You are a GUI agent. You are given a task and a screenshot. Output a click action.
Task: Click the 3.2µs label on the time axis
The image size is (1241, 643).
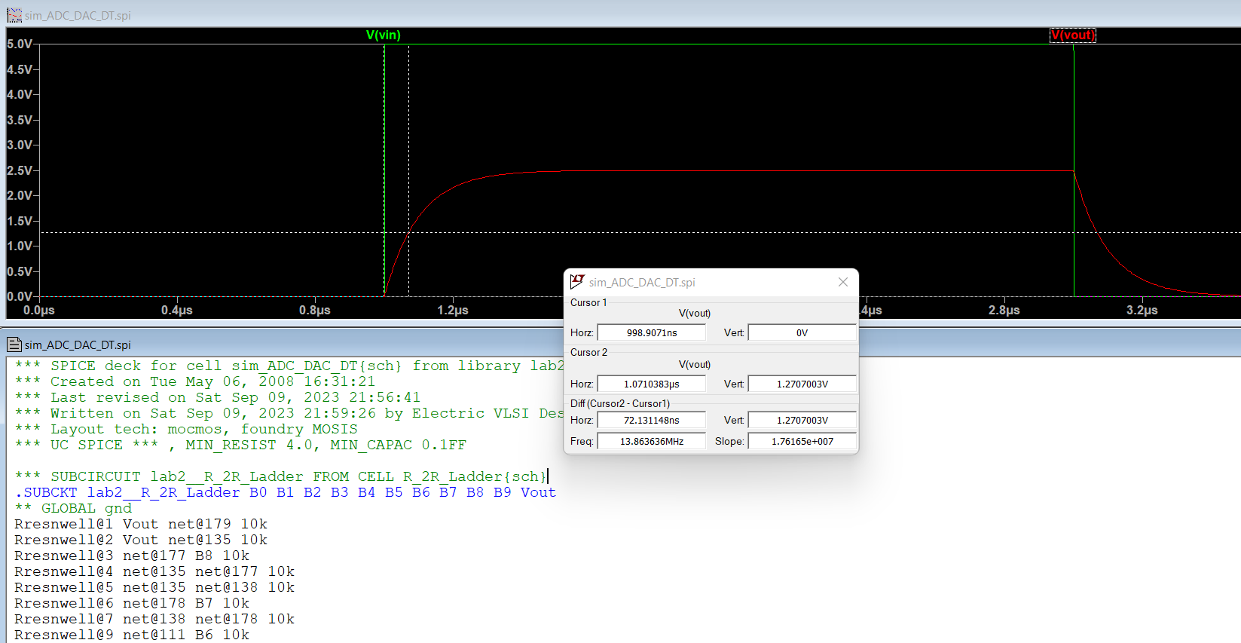coord(1142,310)
